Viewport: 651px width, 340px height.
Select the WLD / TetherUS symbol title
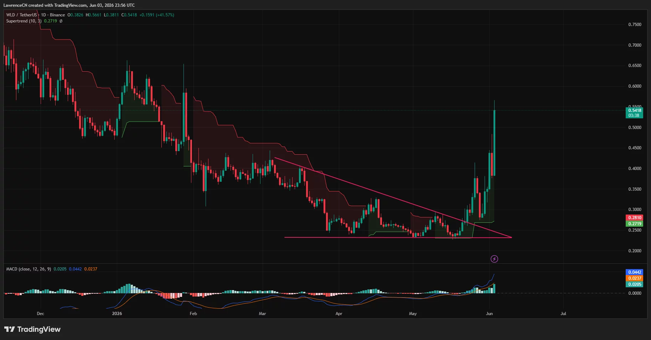pyautogui.click(x=21, y=15)
